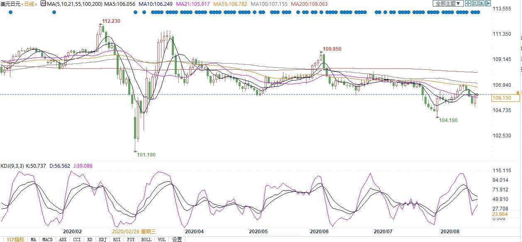Screen dimensions: 522x242
Task: Click the second blue event dot from left
Action: point(54,12)
